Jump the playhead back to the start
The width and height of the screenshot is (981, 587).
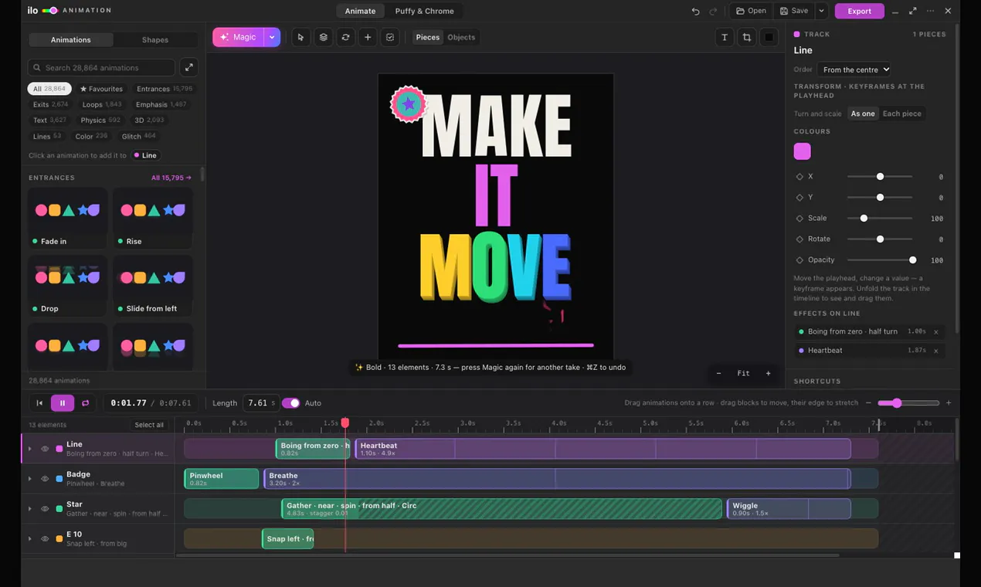point(39,402)
